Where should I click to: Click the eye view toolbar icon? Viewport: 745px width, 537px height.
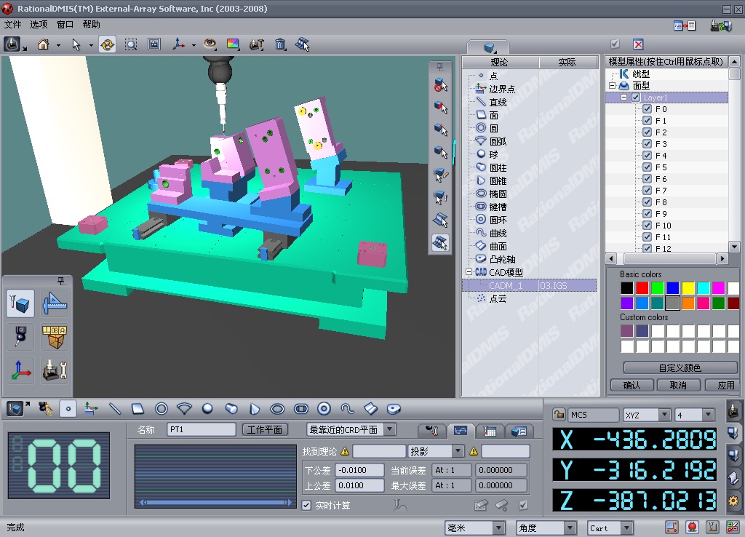pos(210,44)
